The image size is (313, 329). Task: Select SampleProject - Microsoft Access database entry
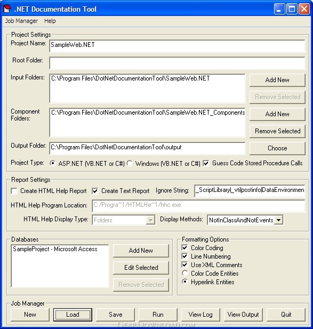click(55, 249)
